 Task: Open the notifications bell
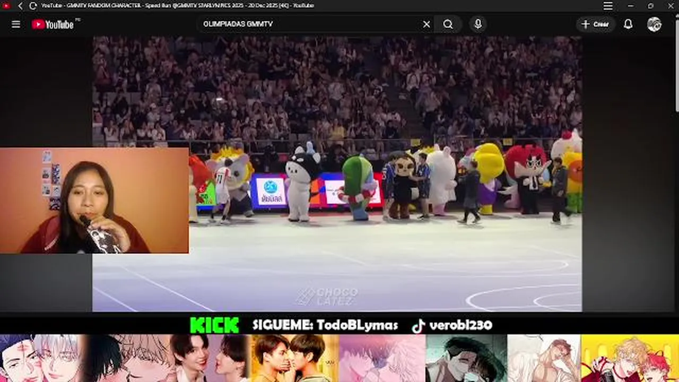click(x=628, y=24)
